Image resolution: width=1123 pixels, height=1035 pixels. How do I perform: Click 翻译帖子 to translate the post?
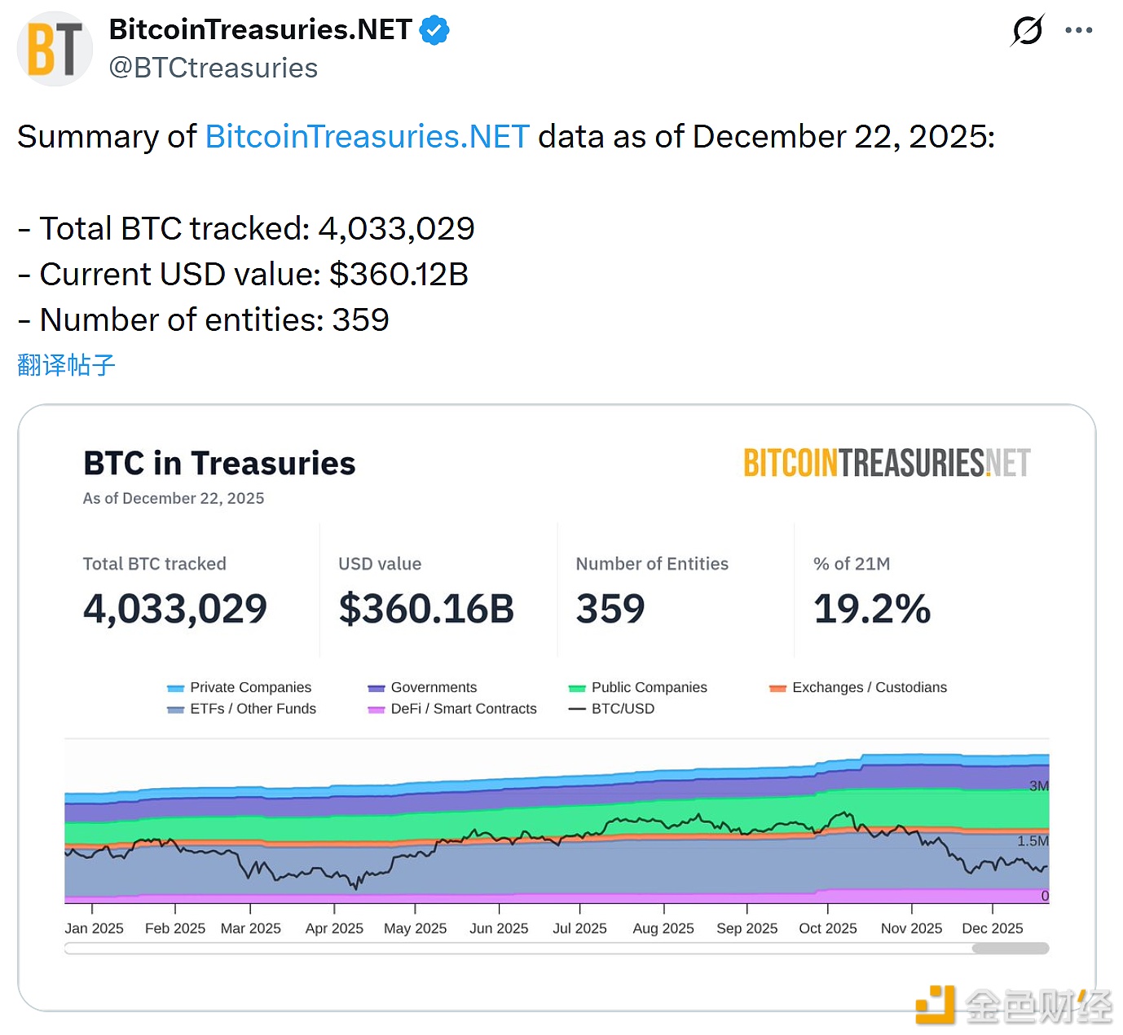pos(65,365)
